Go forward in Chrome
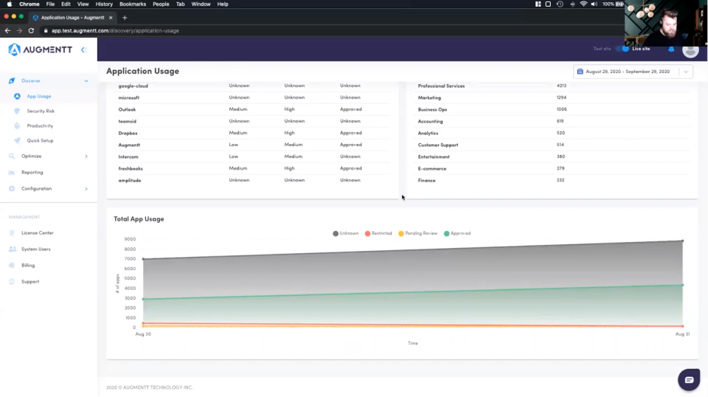Viewport: 708px width, 397px height. tap(19, 31)
